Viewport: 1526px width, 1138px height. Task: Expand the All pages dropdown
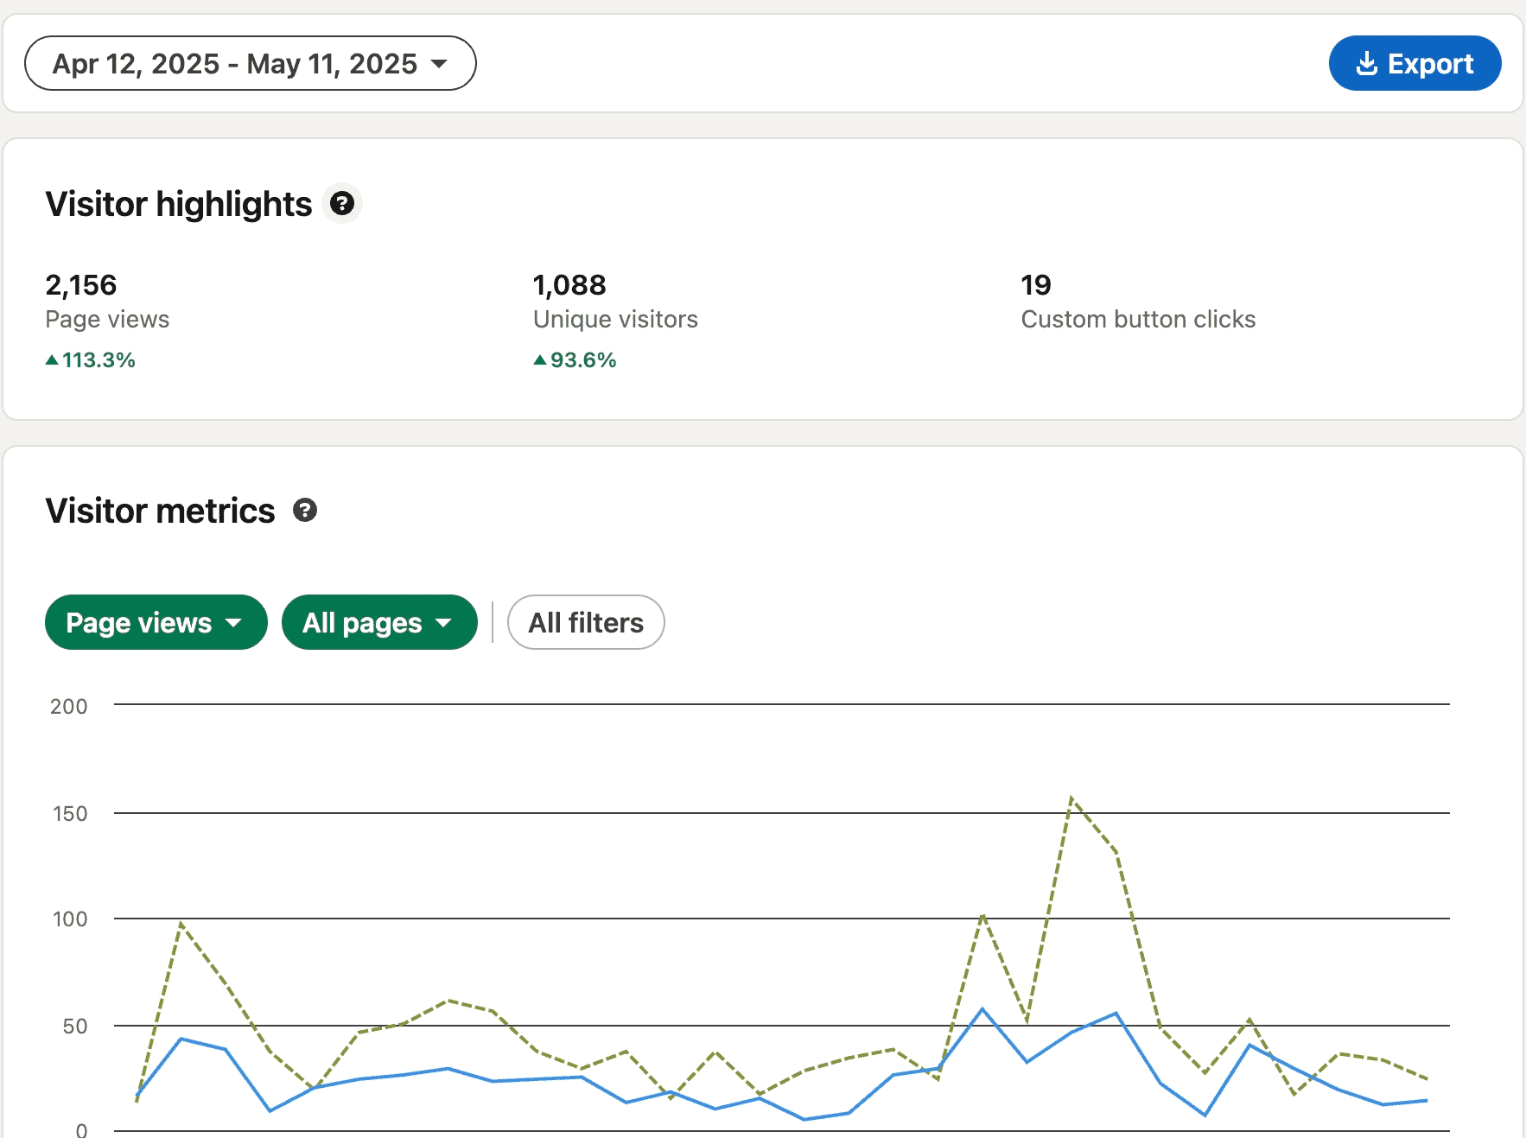click(x=379, y=622)
